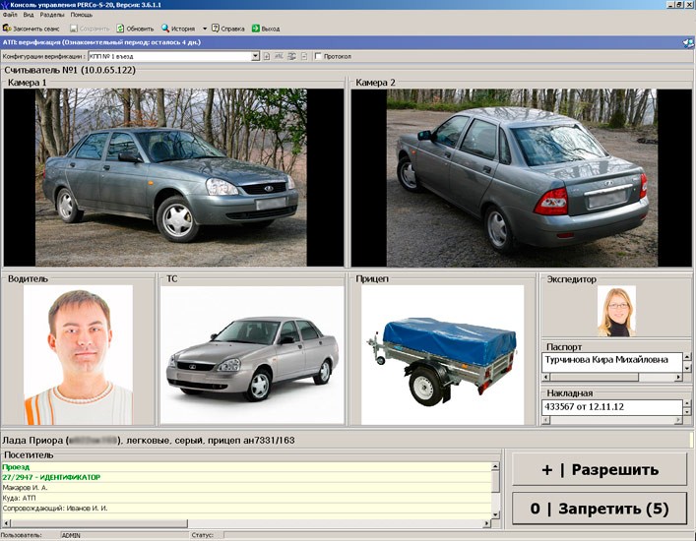
Task: Click the add configuration icon beside the dropdown
Action: [267, 56]
